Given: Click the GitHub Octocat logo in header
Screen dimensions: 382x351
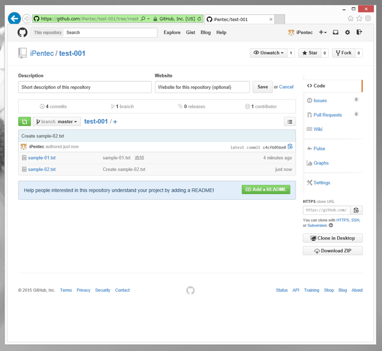Looking at the screenshot, I should pos(23,32).
